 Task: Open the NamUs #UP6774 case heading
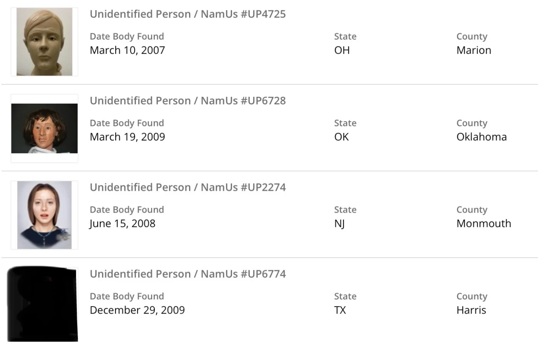[188, 274]
